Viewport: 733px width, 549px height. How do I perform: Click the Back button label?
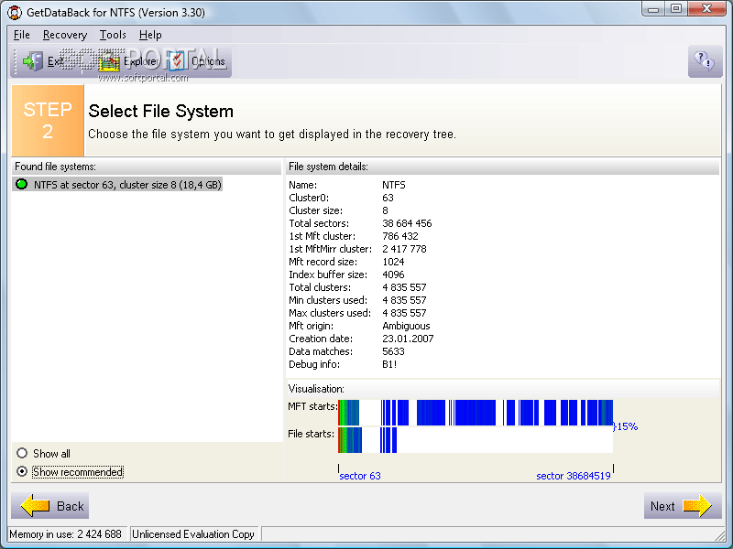click(x=71, y=506)
